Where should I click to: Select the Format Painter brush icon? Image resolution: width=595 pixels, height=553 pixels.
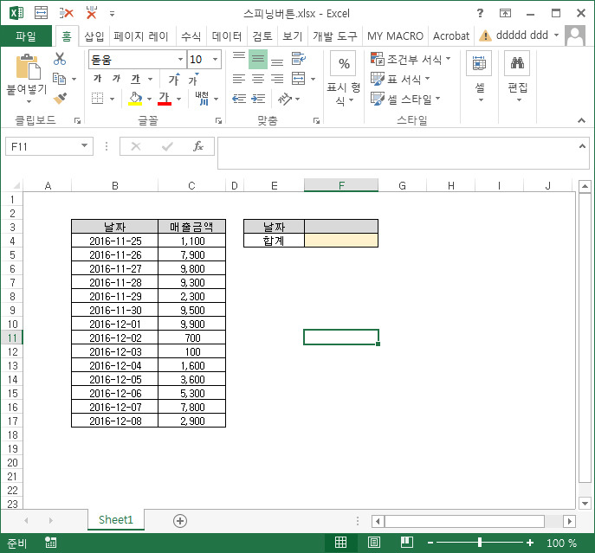click(x=60, y=99)
